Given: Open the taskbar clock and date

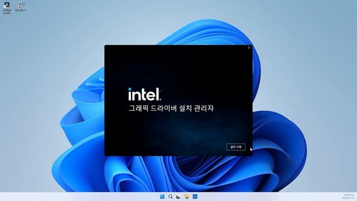Looking at the screenshot, I should pos(348,197).
